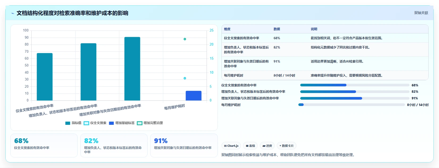Open the 82% stat card
439x168 pixels.
tap(114, 145)
